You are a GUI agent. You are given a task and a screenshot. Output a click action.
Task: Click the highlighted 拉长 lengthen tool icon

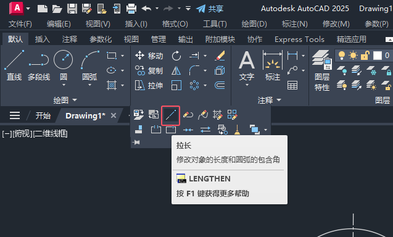(x=171, y=115)
